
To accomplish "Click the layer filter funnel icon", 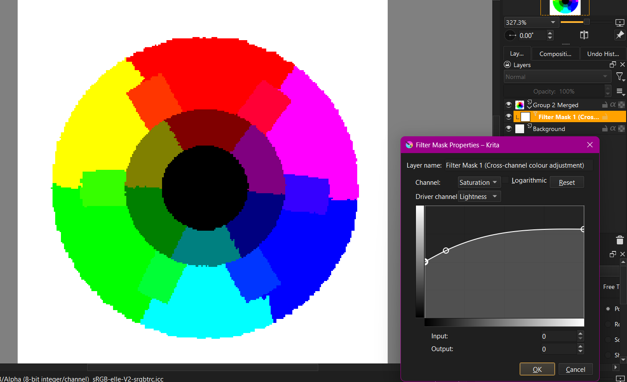I will (x=620, y=77).
